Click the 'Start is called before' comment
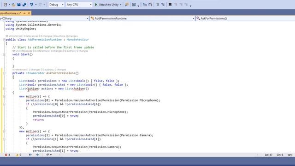 coord(53,47)
